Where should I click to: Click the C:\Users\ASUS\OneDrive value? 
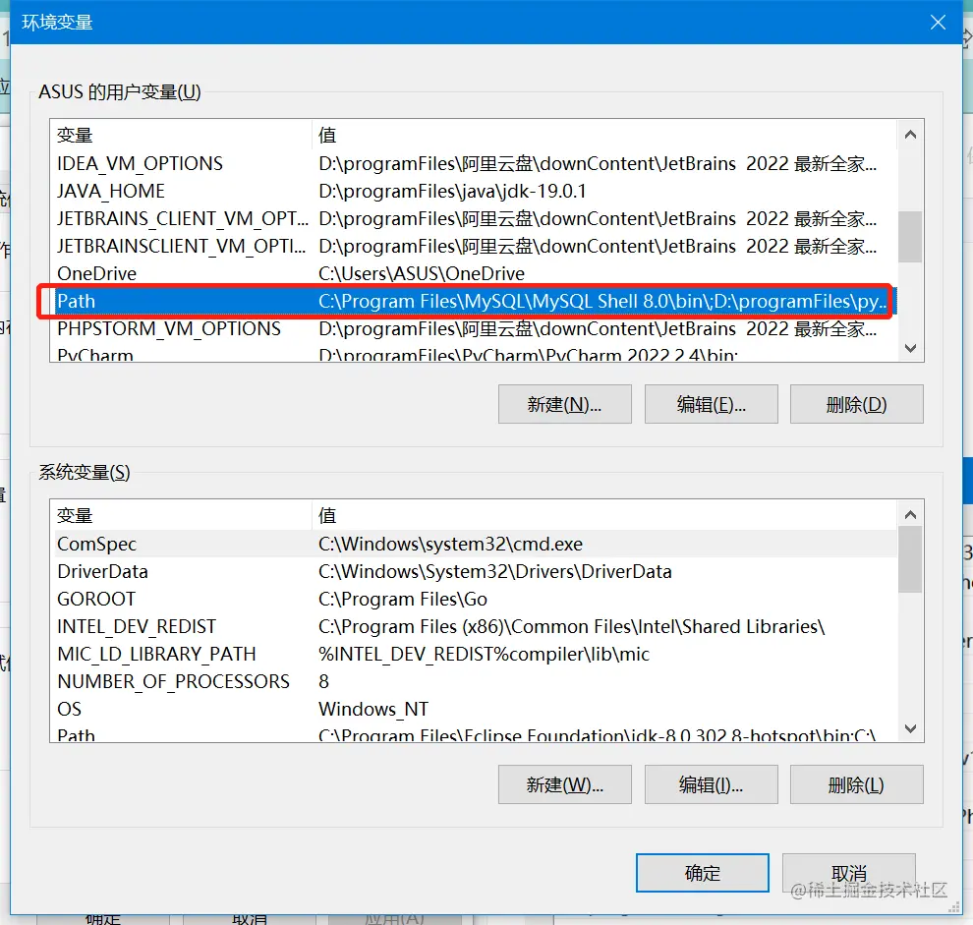click(x=422, y=273)
